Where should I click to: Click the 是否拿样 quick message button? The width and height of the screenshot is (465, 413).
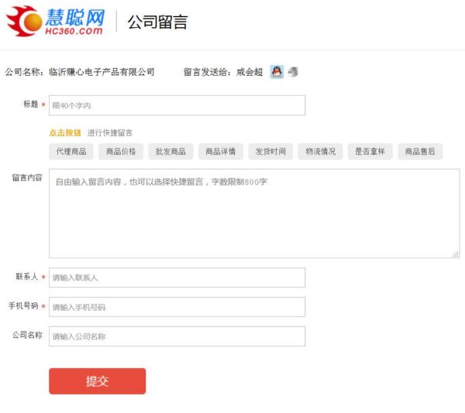coord(370,152)
